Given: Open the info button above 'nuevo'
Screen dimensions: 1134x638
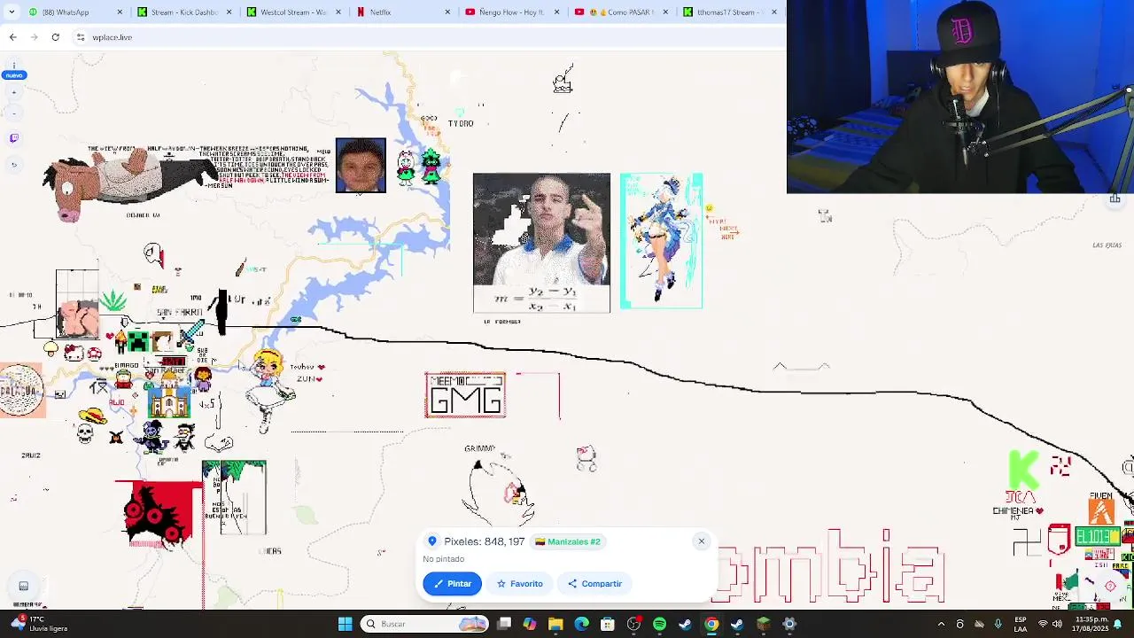Looking at the screenshot, I should [x=13, y=66].
